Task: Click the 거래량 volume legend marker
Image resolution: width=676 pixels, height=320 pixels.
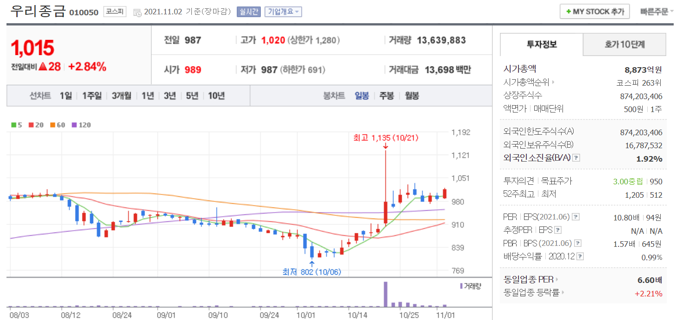Action: point(461,286)
